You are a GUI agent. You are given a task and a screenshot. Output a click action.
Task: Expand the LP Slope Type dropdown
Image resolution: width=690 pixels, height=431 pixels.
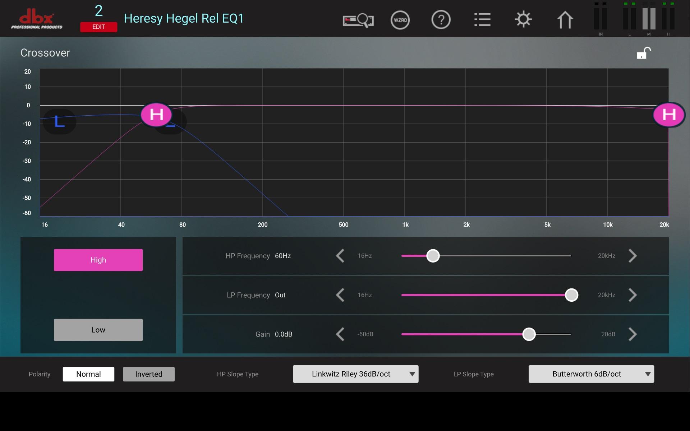tap(591, 374)
